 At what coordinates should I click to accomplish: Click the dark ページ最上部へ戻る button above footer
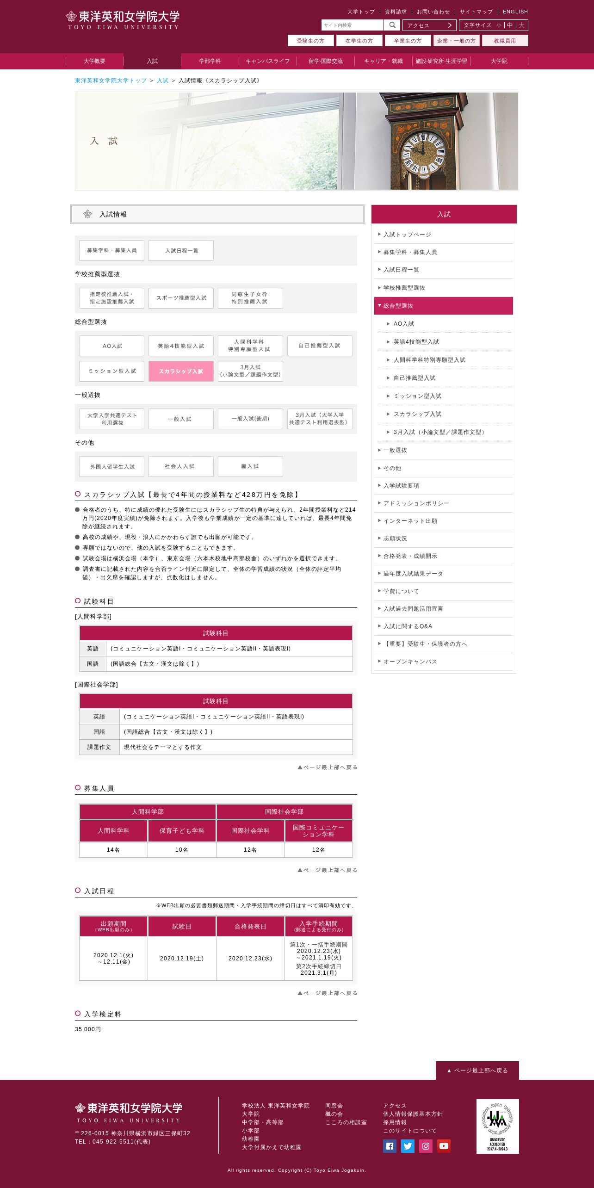(x=477, y=1070)
